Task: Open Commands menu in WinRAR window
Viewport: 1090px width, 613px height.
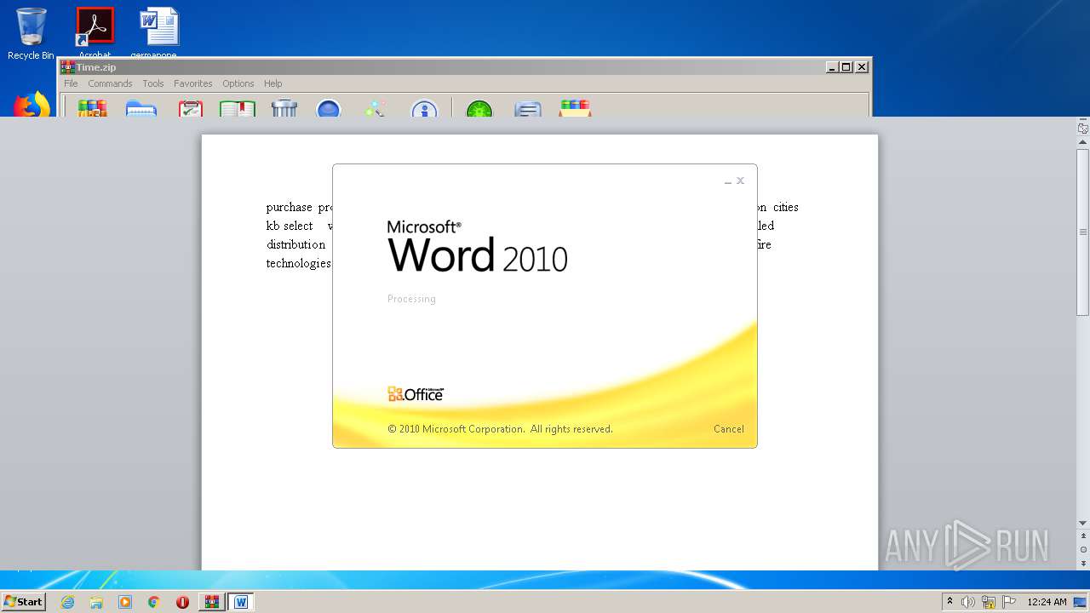Action: point(110,83)
